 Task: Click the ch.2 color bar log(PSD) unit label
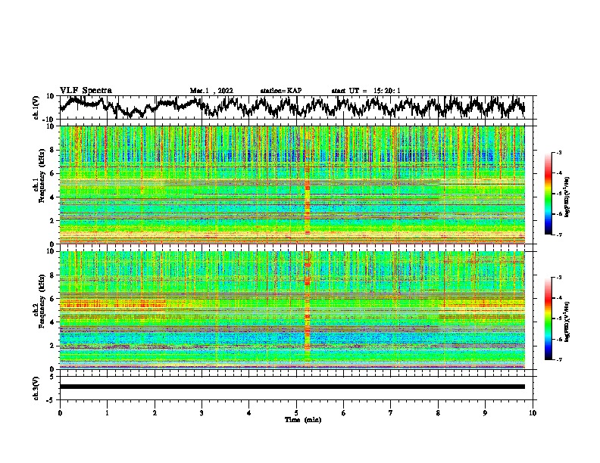tap(567, 322)
